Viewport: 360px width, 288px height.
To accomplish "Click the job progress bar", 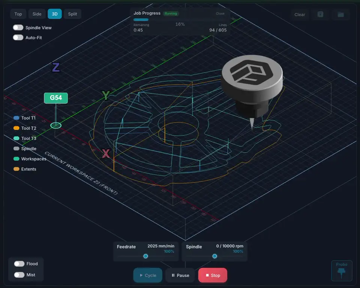I will pos(180,20).
